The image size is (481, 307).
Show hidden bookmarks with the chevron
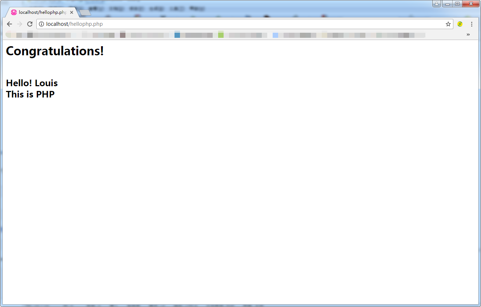pos(468,35)
